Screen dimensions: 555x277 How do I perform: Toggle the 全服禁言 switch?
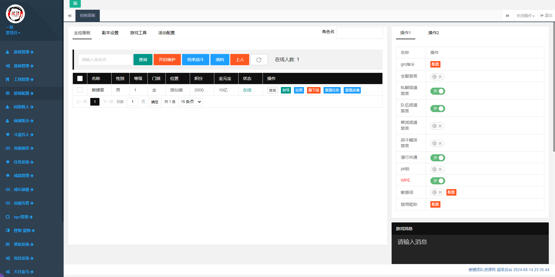pyautogui.click(x=437, y=77)
